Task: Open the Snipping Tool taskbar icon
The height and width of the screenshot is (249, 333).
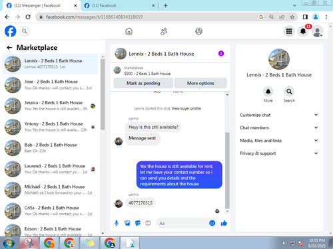Action: click(x=29, y=243)
